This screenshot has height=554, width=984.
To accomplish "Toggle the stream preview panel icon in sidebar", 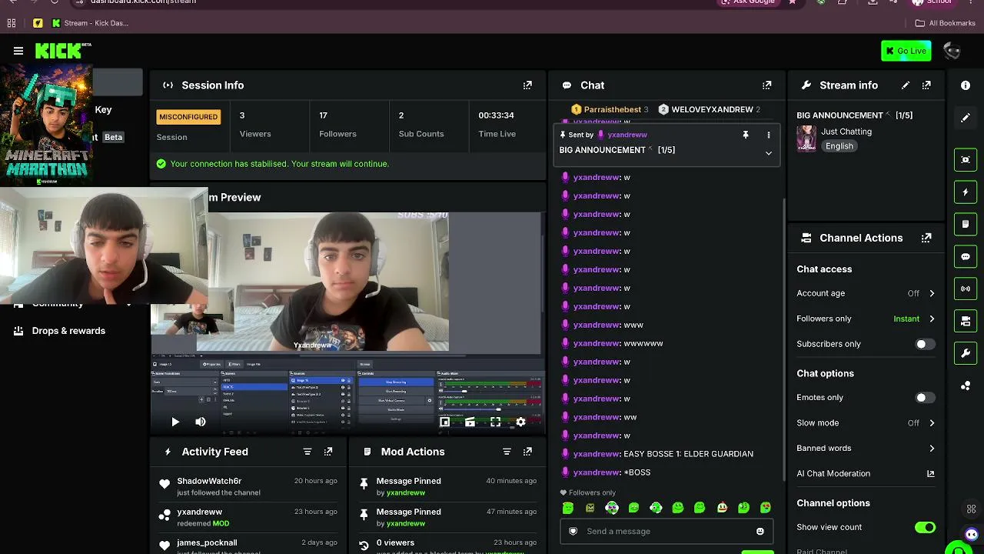I will 966,159.
